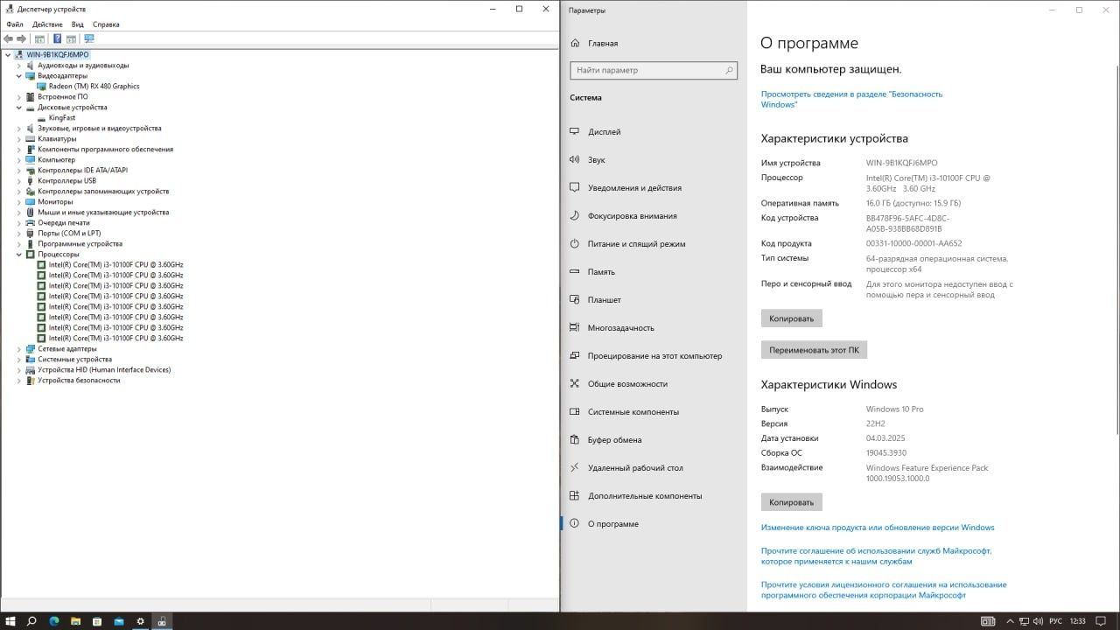
Task: Click the Переименовать этот ПК button
Action: pos(814,350)
